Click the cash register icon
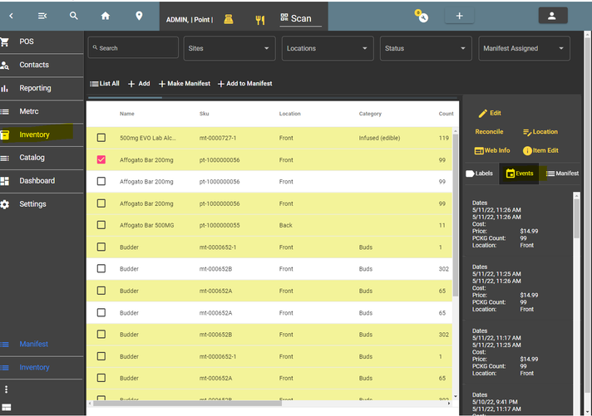Viewport: 592px width, 416px height. [x=229, y=19]
